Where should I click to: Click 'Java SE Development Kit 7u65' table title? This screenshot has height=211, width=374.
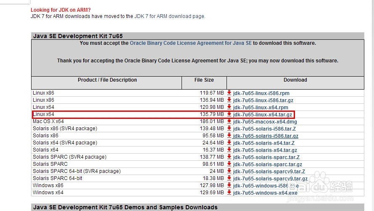78,36
